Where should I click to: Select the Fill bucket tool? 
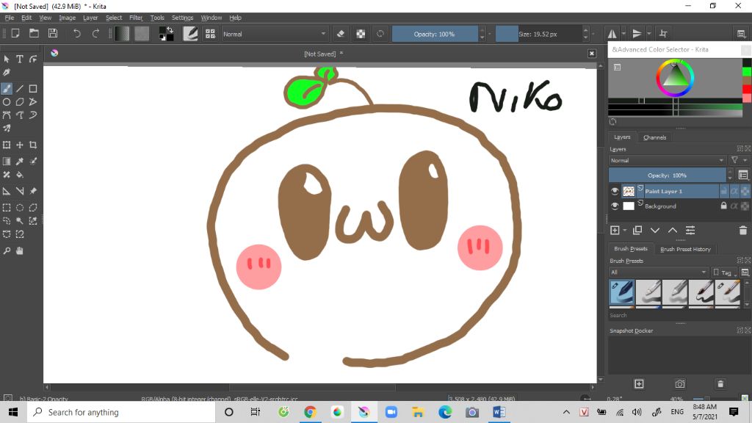(20, 175)
